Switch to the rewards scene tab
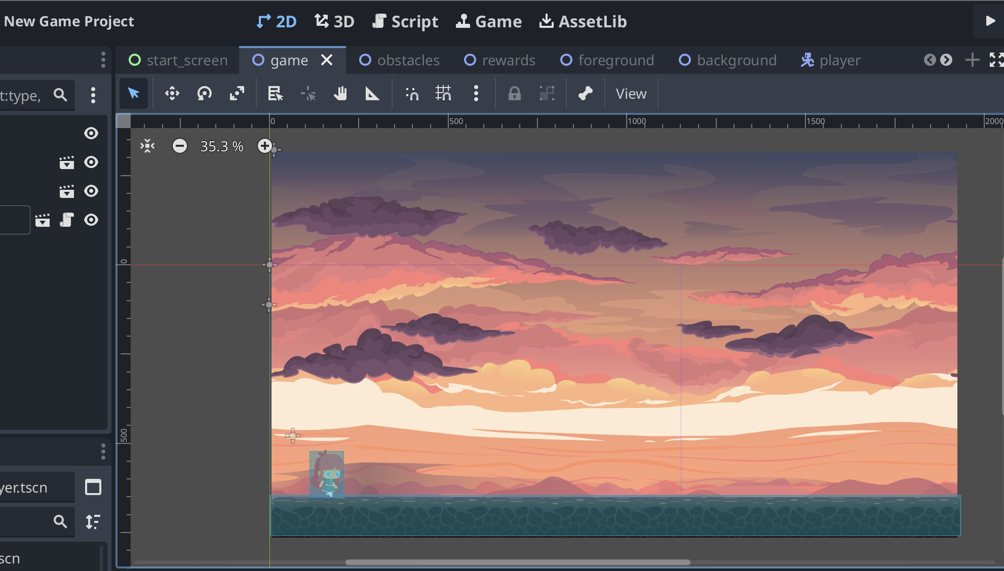This screenshot has width=1004, height=571. point(499,60)
